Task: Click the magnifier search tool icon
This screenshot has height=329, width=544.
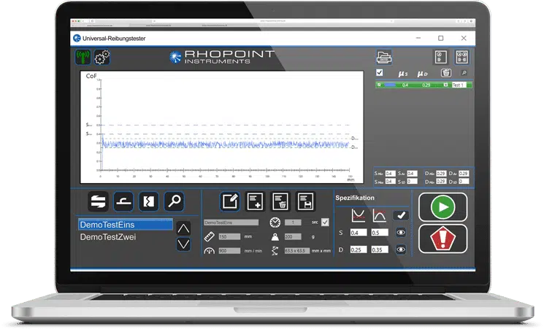Action: pos(175,201)
